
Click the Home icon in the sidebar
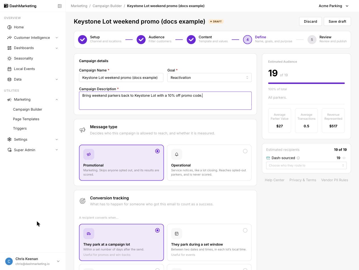pos(9,27)
